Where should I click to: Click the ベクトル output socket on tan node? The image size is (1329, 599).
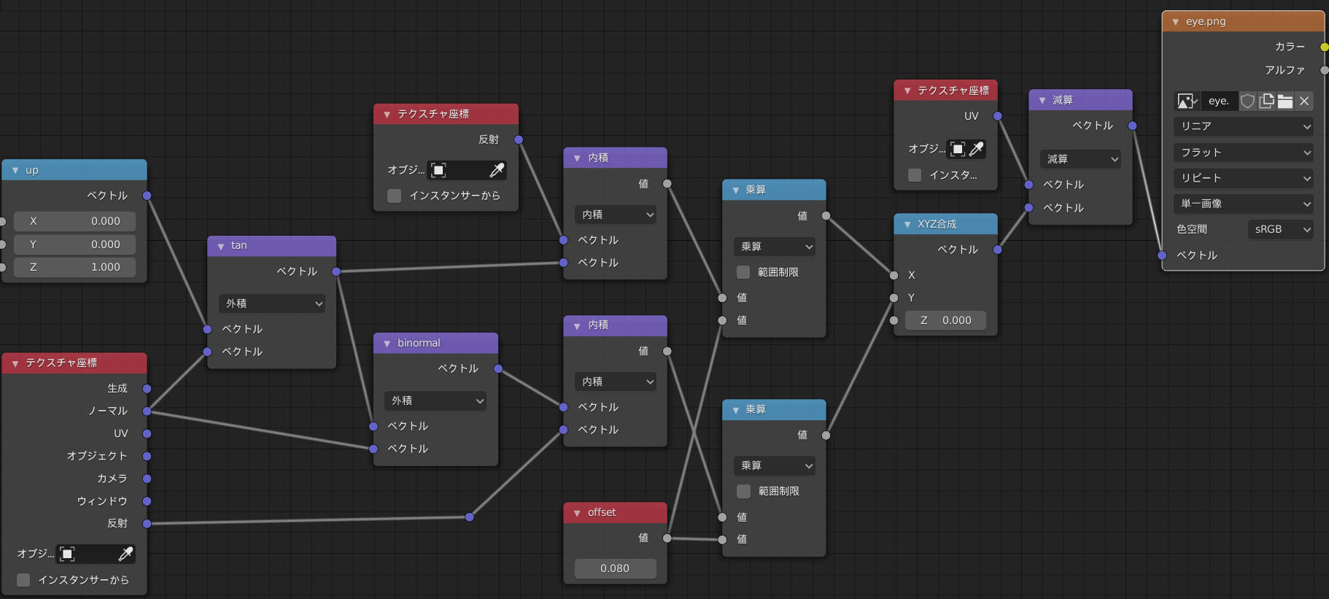click(x=336, y=271)
